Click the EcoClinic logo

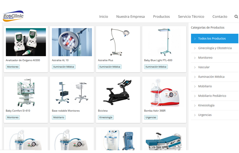click(x=13, y=16)
